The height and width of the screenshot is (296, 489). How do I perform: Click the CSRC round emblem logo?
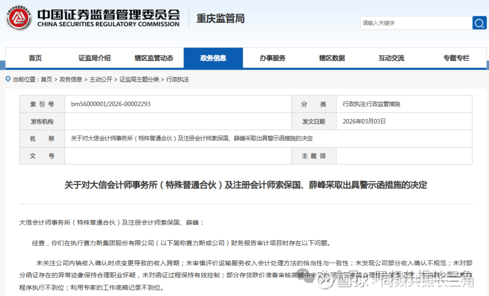tap(19, 18)
